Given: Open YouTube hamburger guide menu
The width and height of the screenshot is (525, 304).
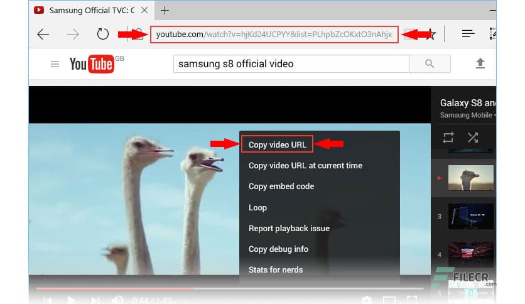Looking at the screenshot, I should [55, 64].
